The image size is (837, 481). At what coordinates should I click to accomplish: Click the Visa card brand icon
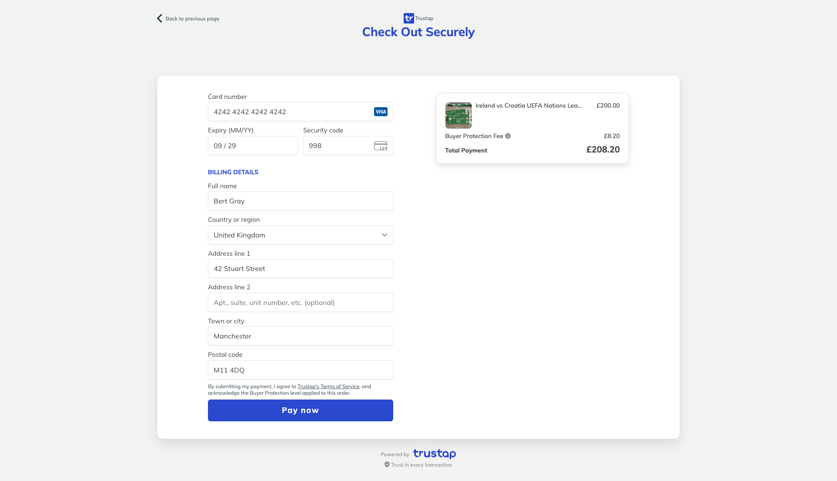coord(381,112)
